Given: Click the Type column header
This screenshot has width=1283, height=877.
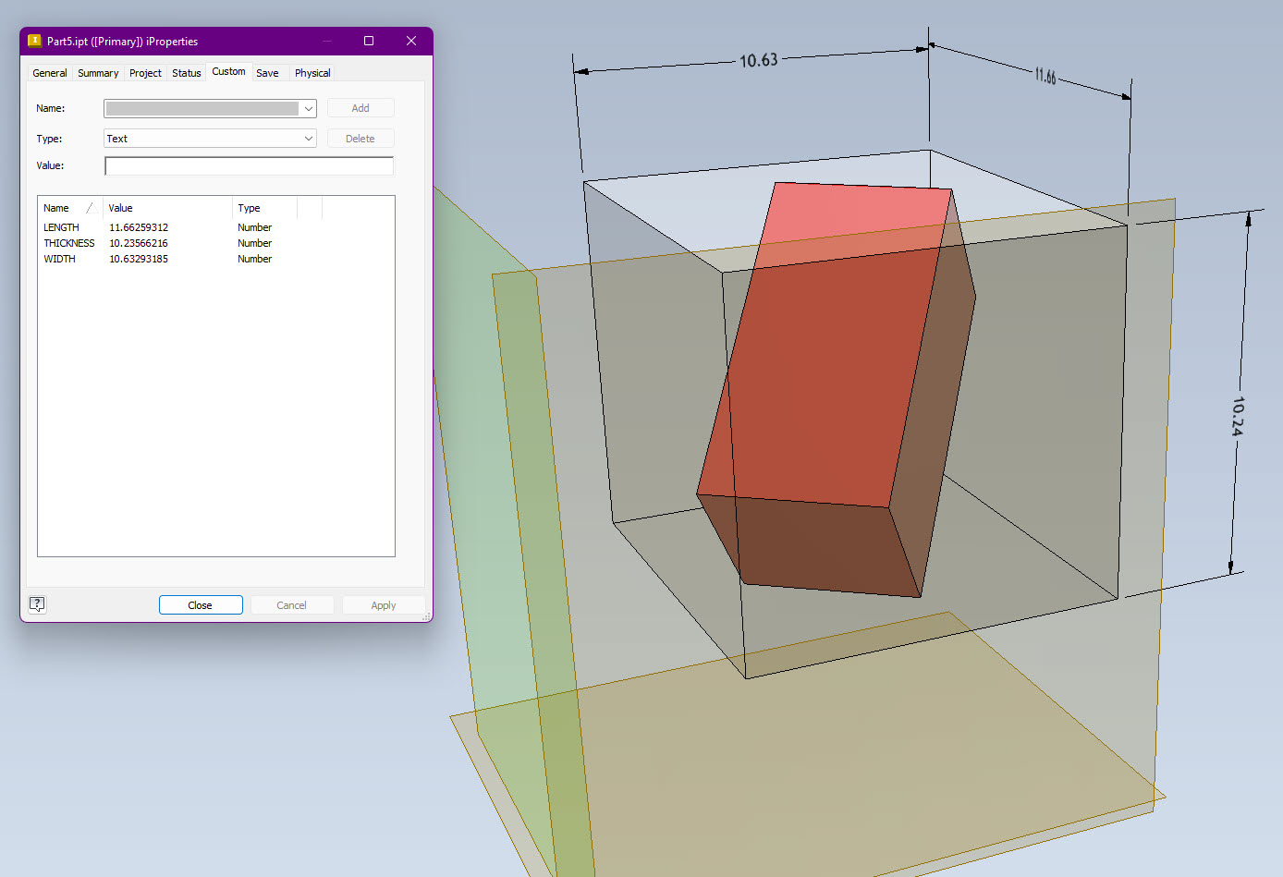Looking at the screenshot, I should (264, 208).
